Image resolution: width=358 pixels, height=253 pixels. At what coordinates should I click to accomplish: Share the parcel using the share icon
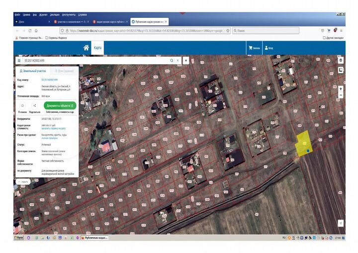click(34, 105)
